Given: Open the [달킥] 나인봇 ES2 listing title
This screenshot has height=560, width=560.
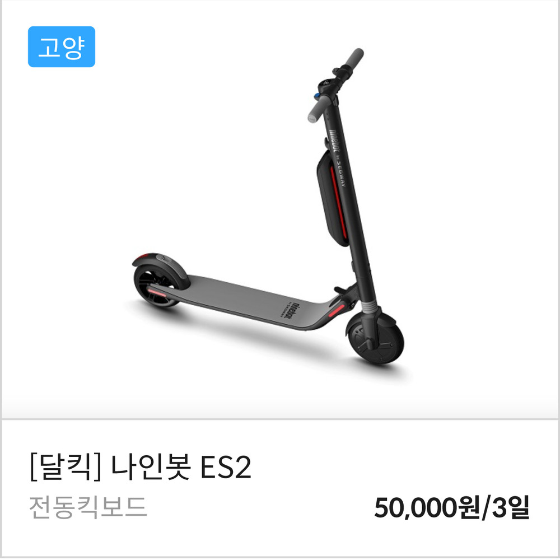Looking at the screenshot, I should point(141,467).
